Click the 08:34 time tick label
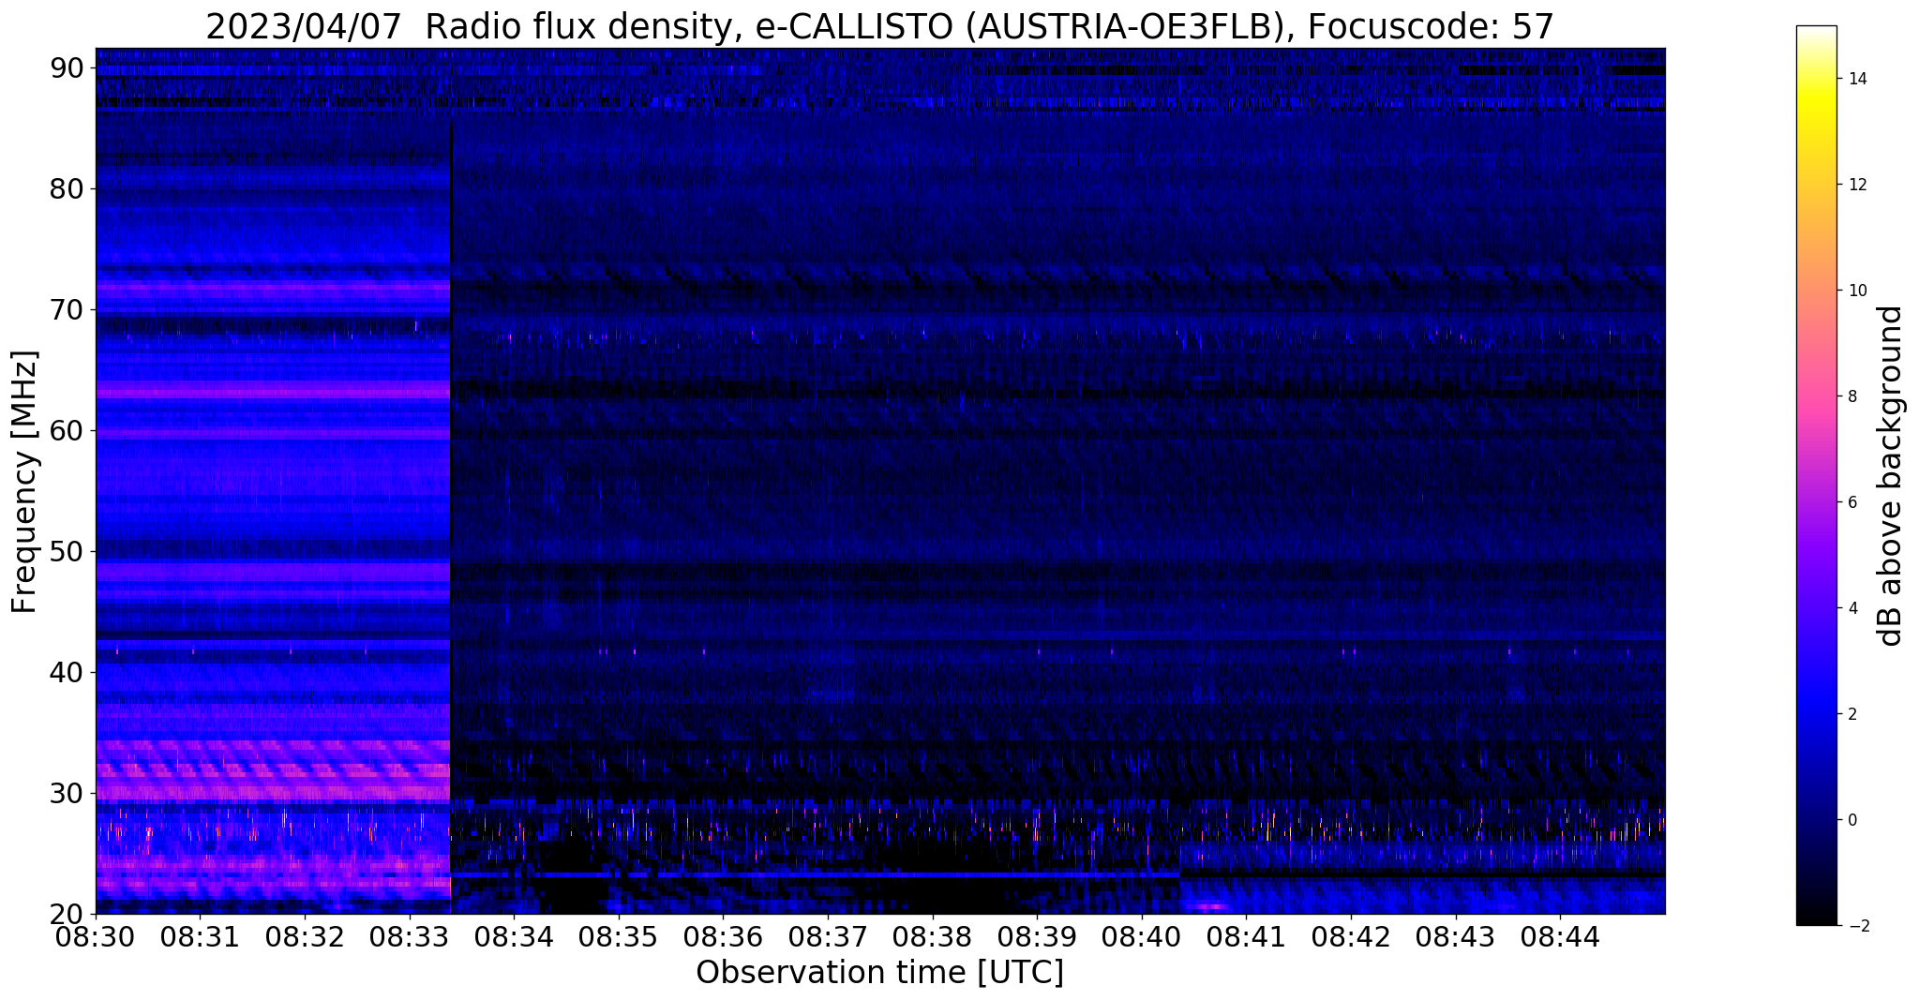Screen dimensions: 1919x1000 [x=514, y=936]
